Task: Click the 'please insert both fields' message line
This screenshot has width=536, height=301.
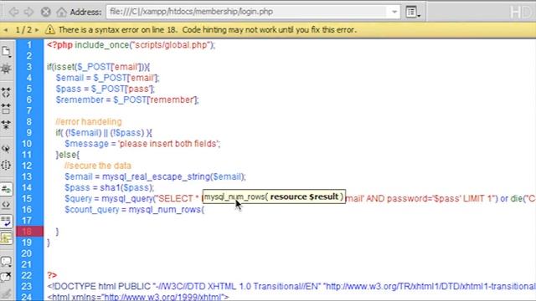Action: 142,144
